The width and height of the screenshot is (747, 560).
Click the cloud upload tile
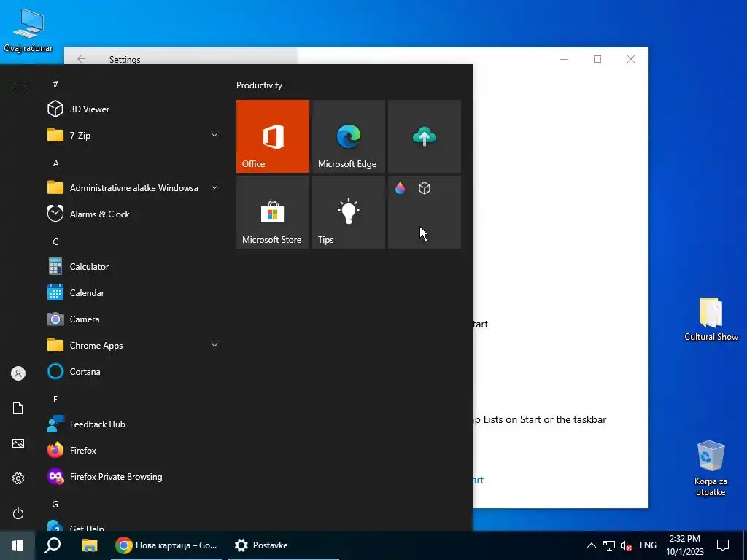[x=425, y=136]
